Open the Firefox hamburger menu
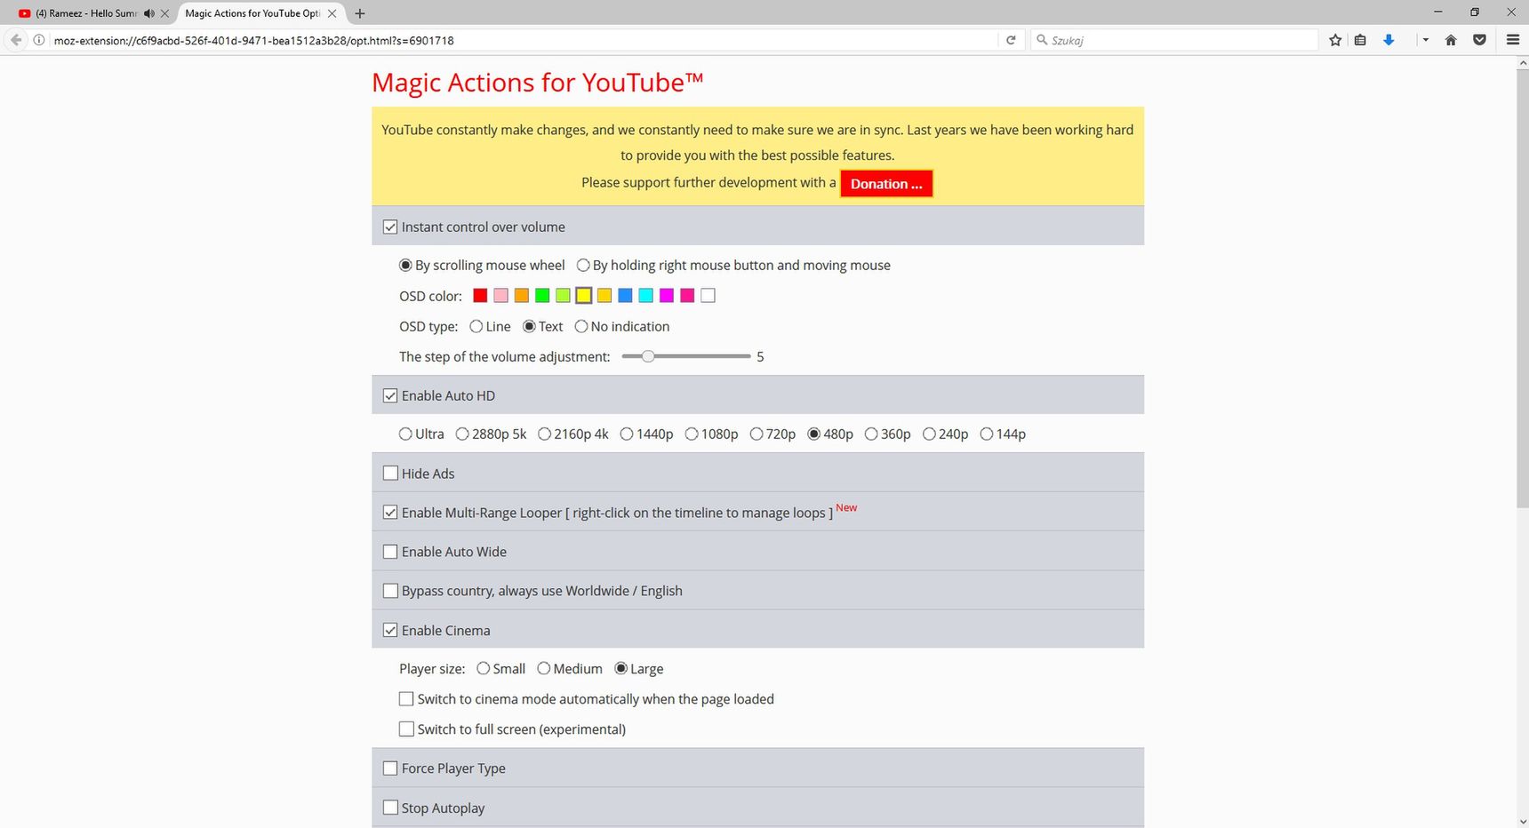This screenshot has height=828, width=1529. pyautogui.click(x=1513, y=40)
